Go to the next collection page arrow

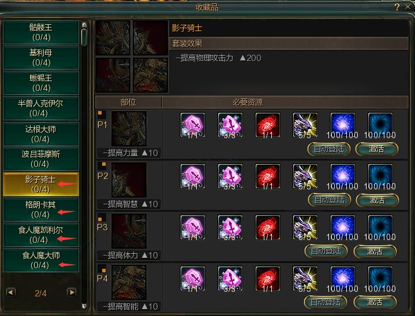(72, 292)
